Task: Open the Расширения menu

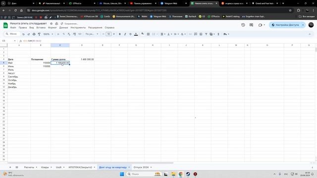Action: tap(95, 28)
